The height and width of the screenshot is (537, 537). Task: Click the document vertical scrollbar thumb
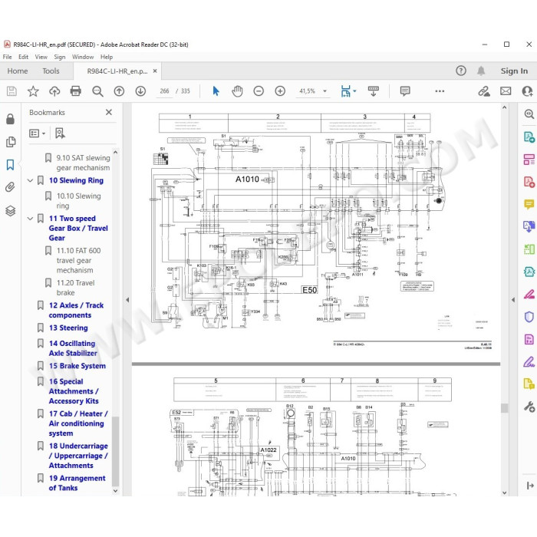click(x=505, y=408)
